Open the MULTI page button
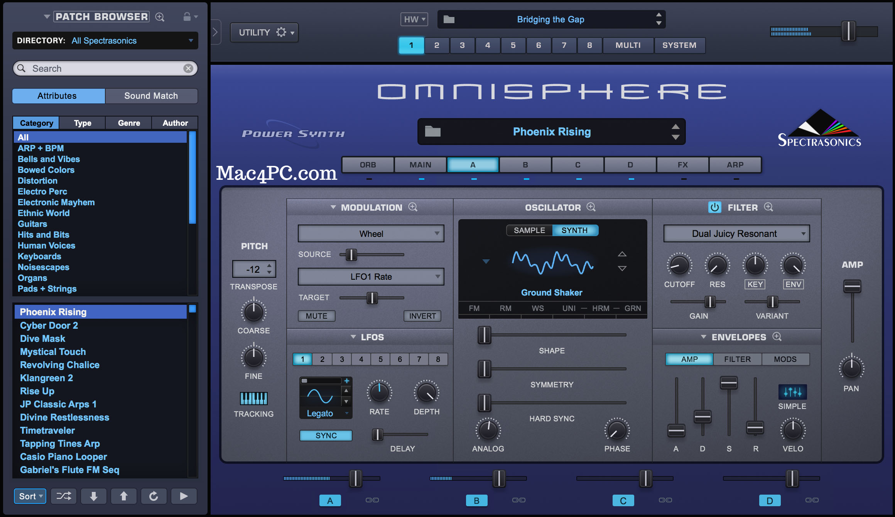 (628, 45)
